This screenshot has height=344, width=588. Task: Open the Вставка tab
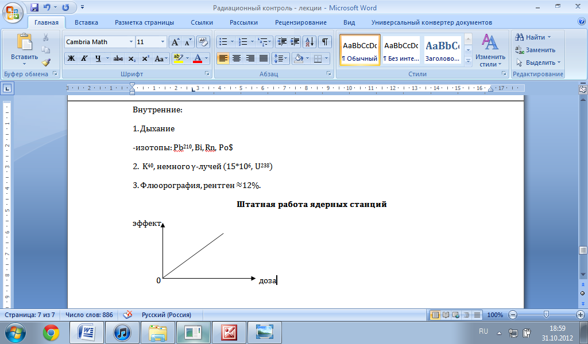pyautogui.click(x=86, y=22)
